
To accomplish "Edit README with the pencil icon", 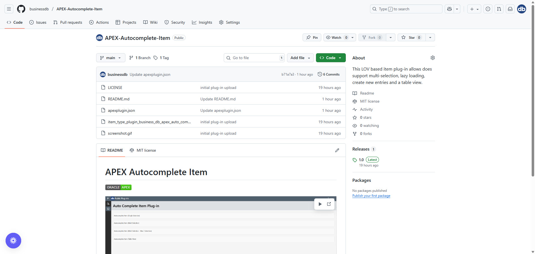I will [x=337, y=150].
